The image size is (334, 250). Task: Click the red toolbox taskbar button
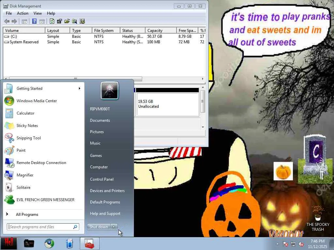(x=89, y=243)
